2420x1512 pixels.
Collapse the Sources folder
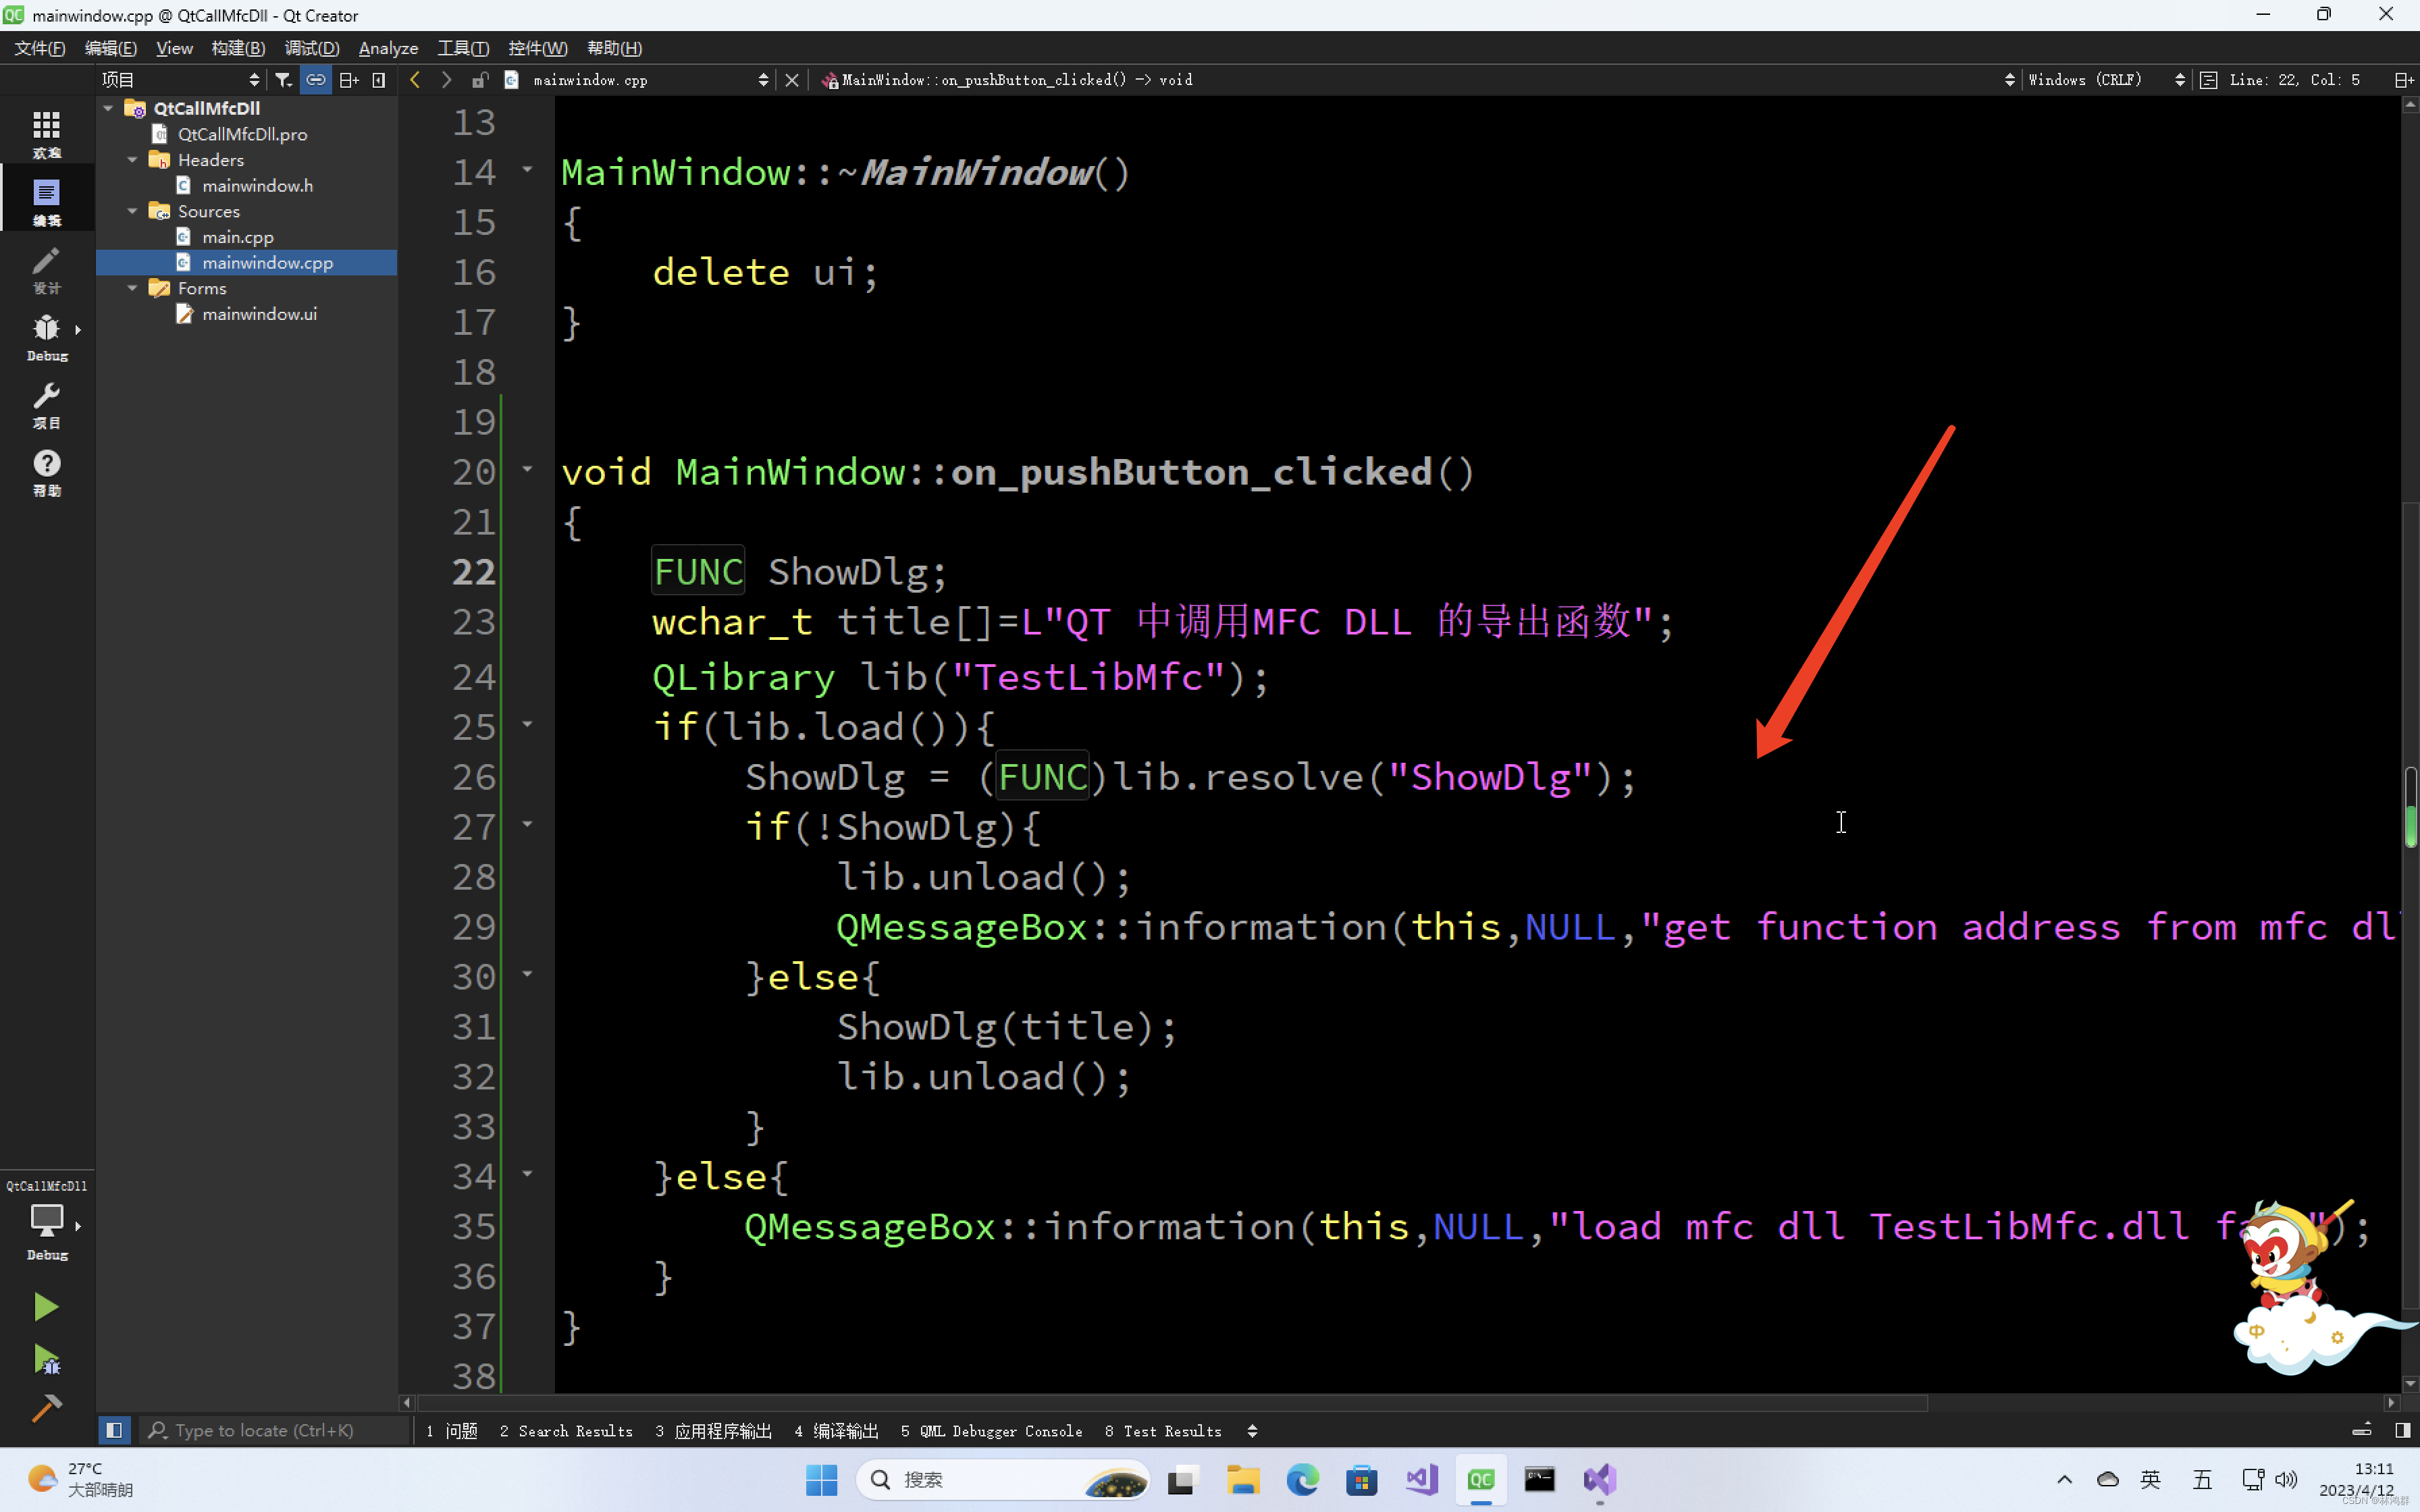coord(133,211)
